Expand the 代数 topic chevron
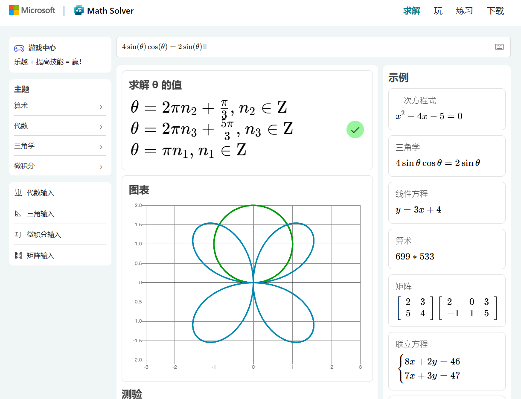 [101, 127]
